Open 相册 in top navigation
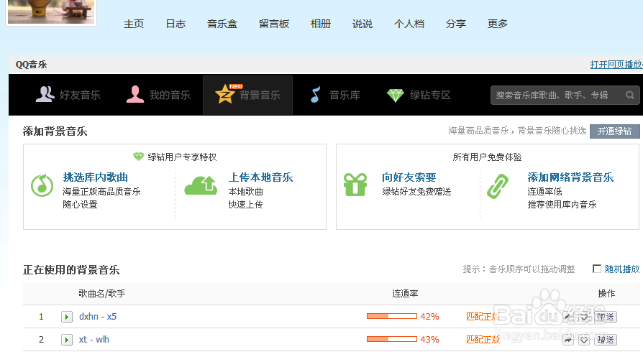 click(x=321, y=24)
